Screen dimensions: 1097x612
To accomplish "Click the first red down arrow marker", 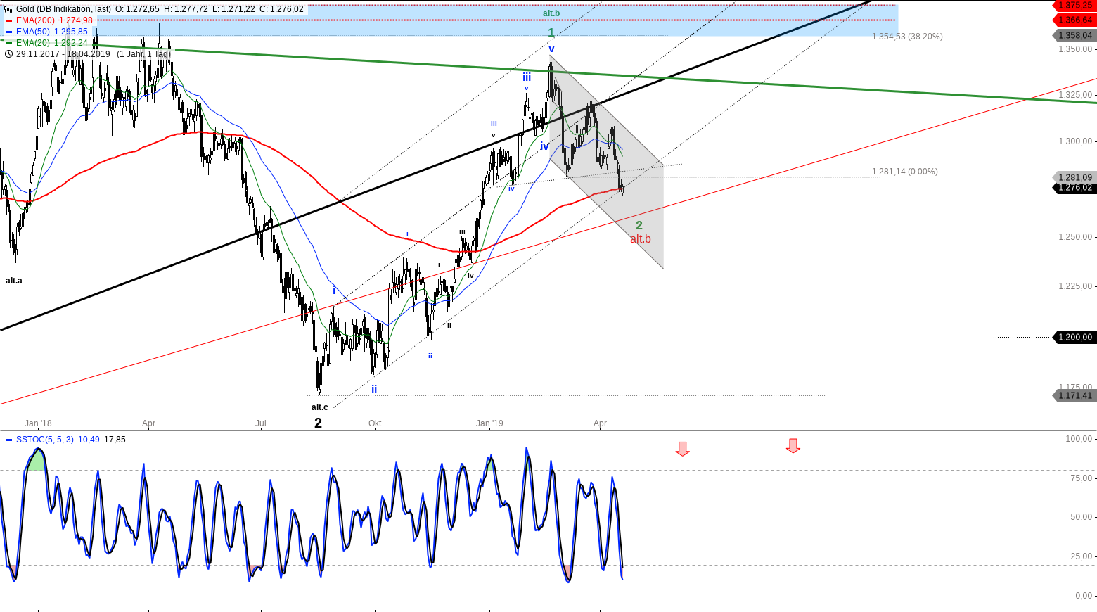I will click(x=682, y=449).
